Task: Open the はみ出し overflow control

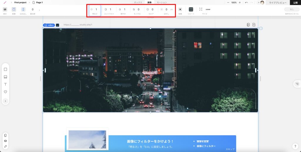Action: tap(23, 9)
